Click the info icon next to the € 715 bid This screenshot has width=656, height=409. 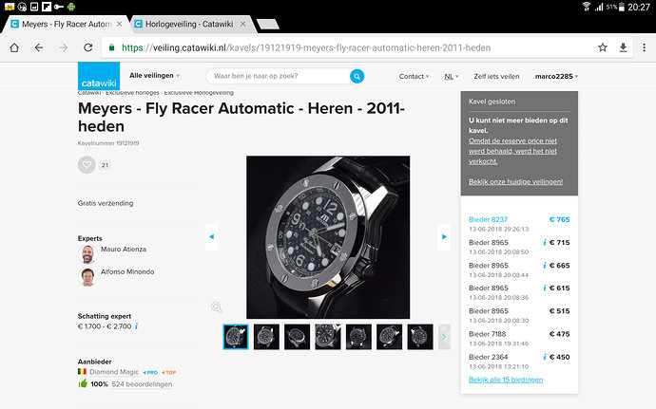(545, 242)
